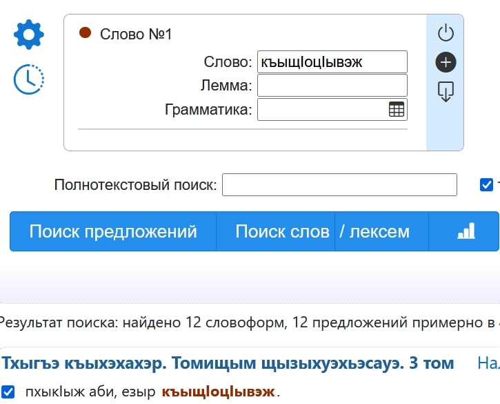This screenshot has width=500, height=404.
Task: Click the red dot beside Слово №1
Action: [x=86, y=32]
